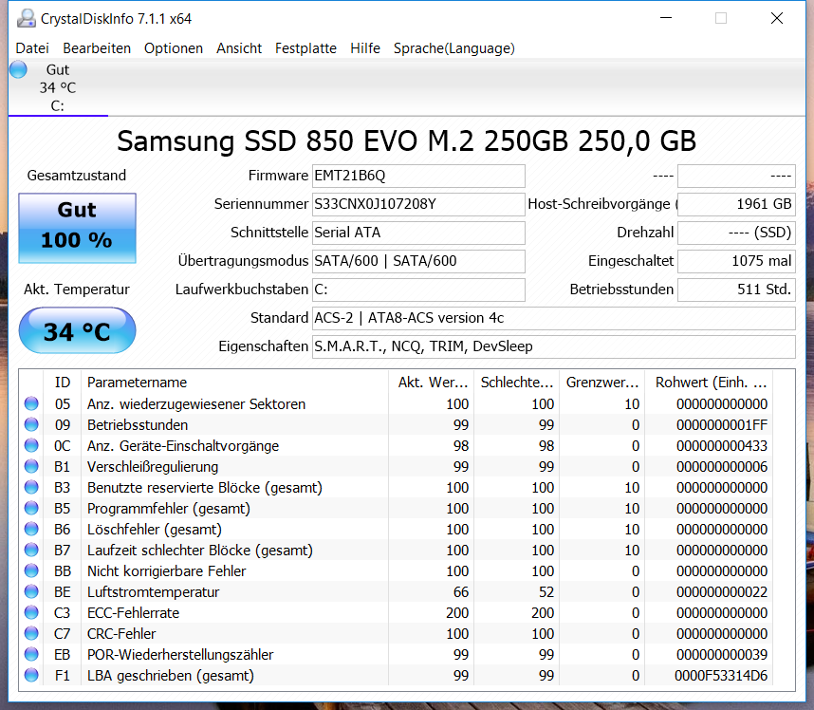Click the Gut 100 % health status button
814x710 pixels.
(78, 228)
